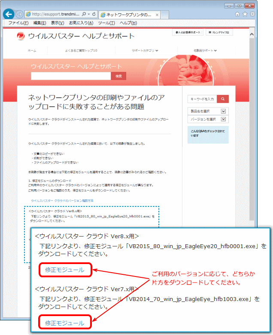Click the browser forward arrow button
The height and width of the screenshot is (335, 273).
click(x=19, y=14)
